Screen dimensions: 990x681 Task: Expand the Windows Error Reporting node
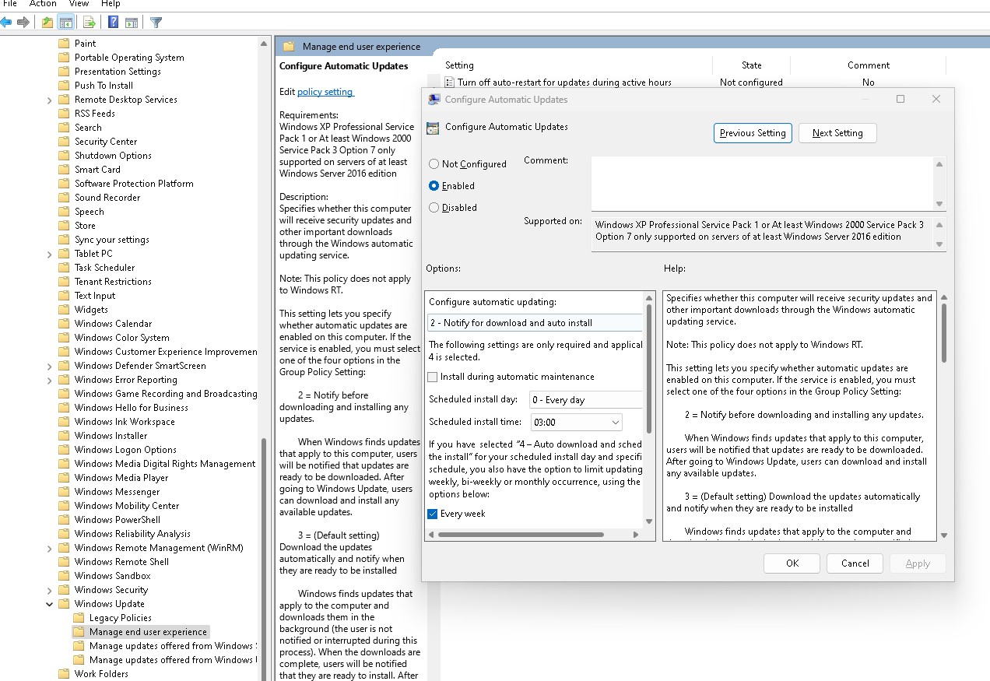[50, 380]
